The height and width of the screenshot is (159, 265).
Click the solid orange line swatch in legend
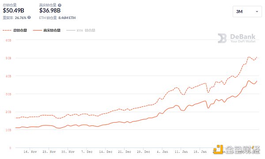[x=38, y=30]
